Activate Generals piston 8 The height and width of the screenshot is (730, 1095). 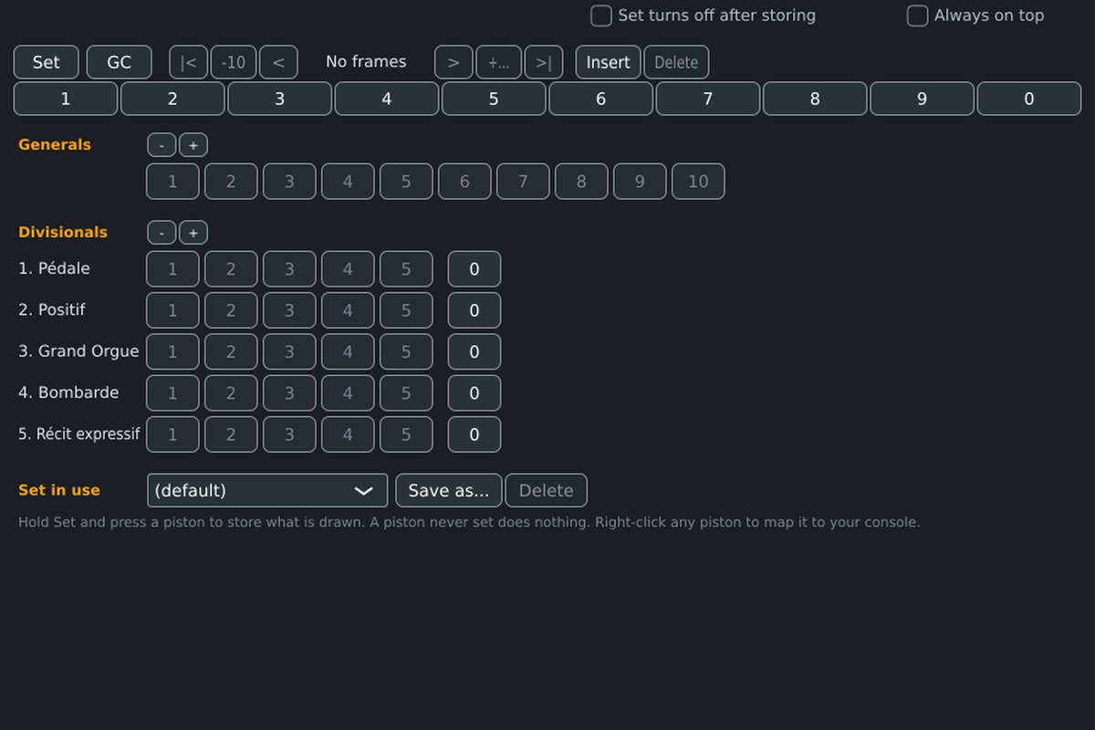point(581,182)
